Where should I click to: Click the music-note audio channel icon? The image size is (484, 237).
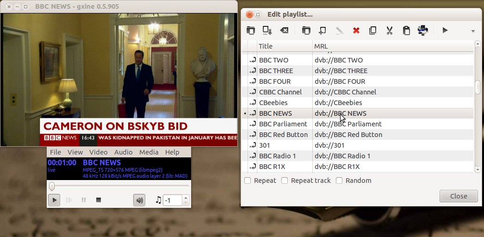click(x=158, y=200)
